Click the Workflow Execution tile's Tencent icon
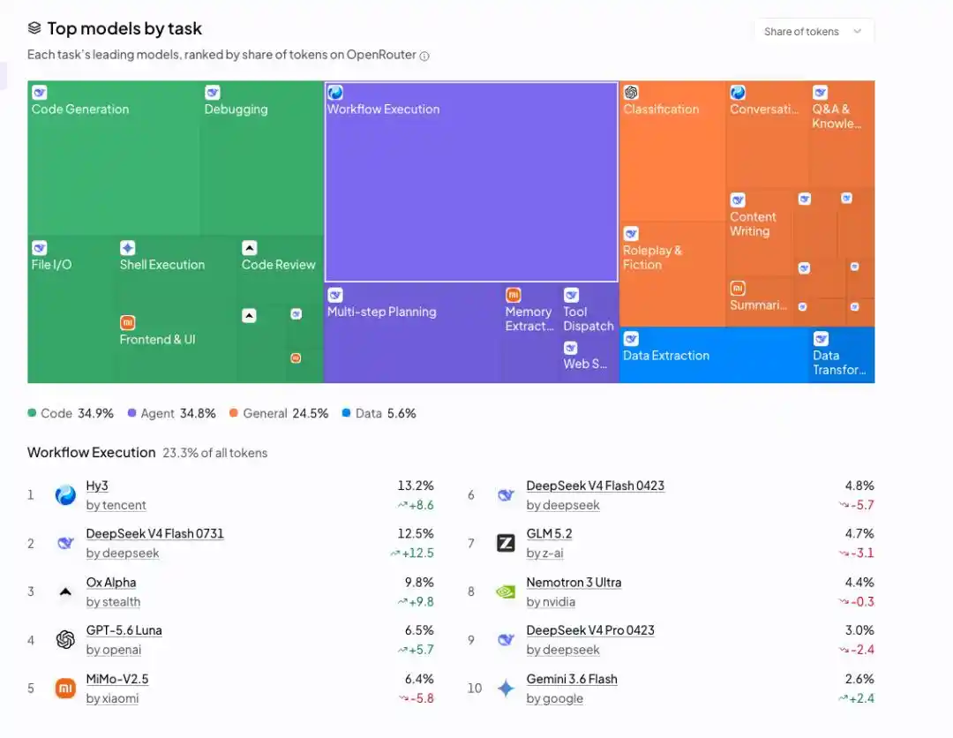The width and height of the screenshot is (953, 738). point(335,93)
